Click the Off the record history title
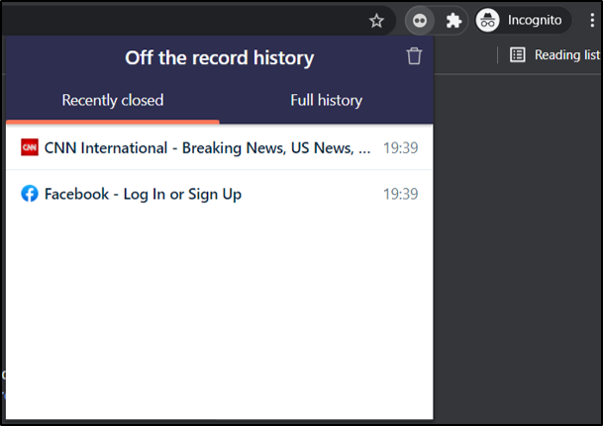603x426 pixels. 219,58
